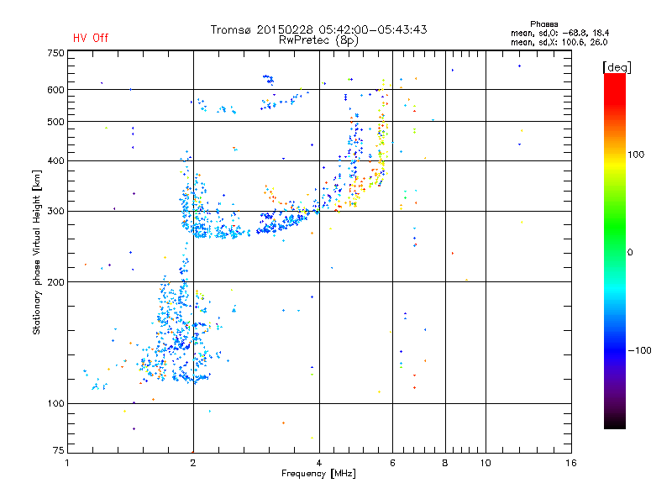
Task: Click the y-axis '75' tick label
Action: [x=59, y=450]
